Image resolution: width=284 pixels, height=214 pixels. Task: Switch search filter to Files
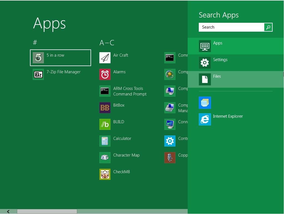point(217,79)
